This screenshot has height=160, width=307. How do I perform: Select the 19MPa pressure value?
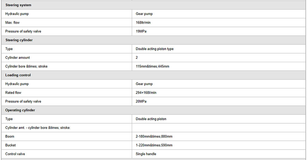(x=141, y=32)
